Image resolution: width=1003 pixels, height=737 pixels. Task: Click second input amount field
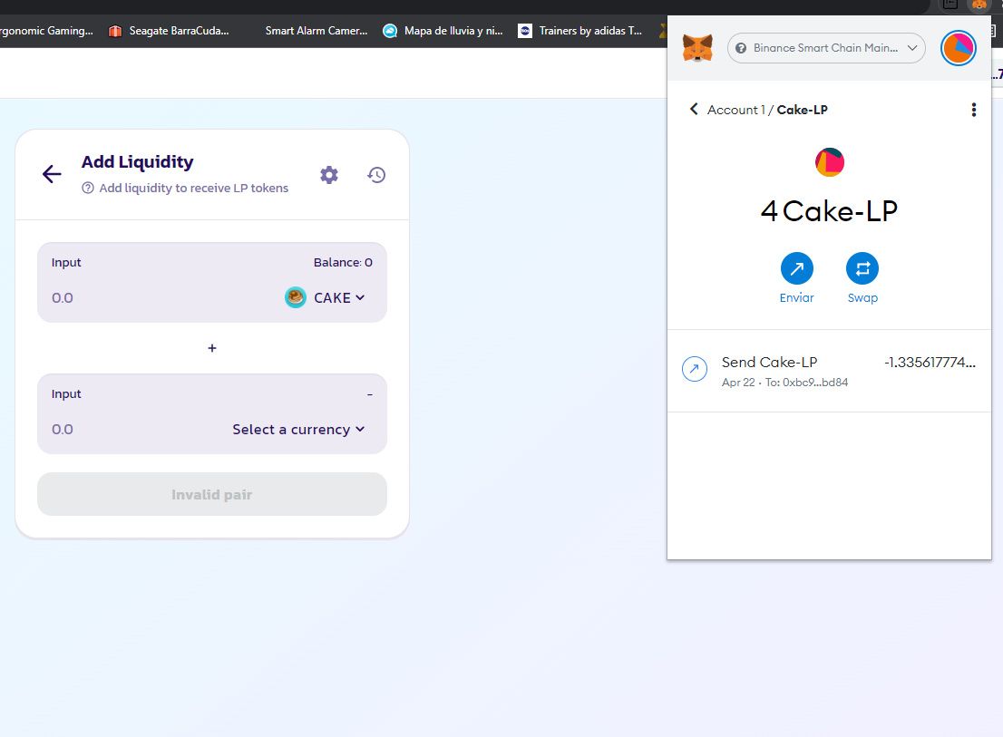click(138, 430)
